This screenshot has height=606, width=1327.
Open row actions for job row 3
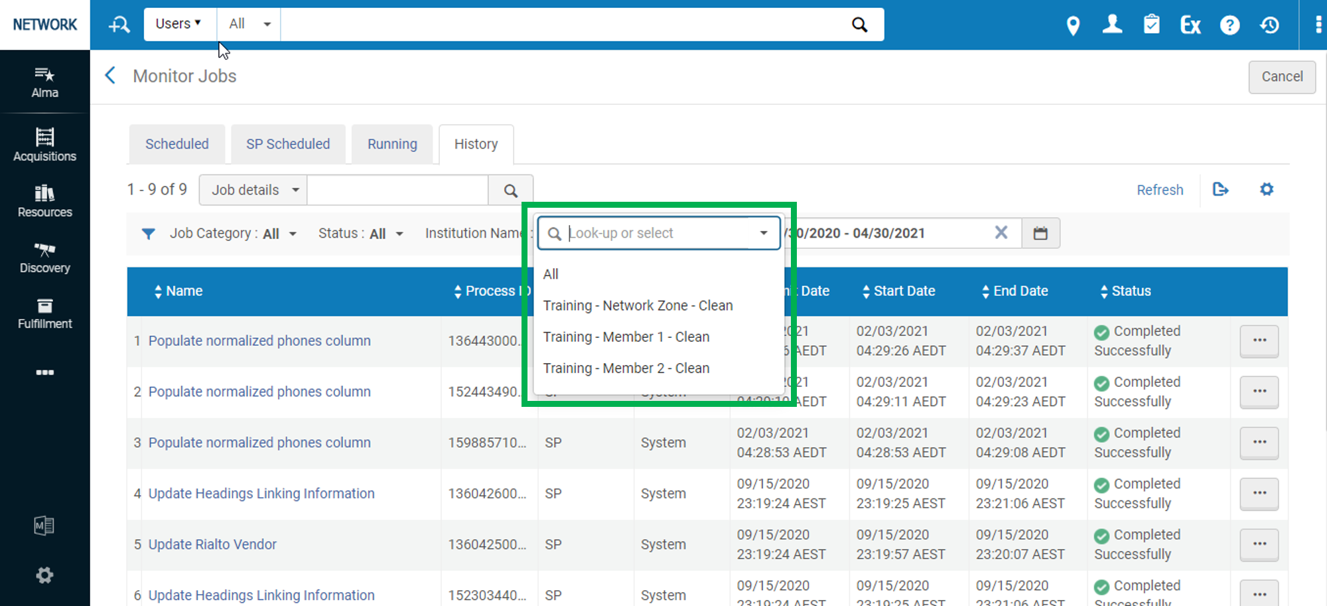pyautogui.click(x=1259, y=443)
